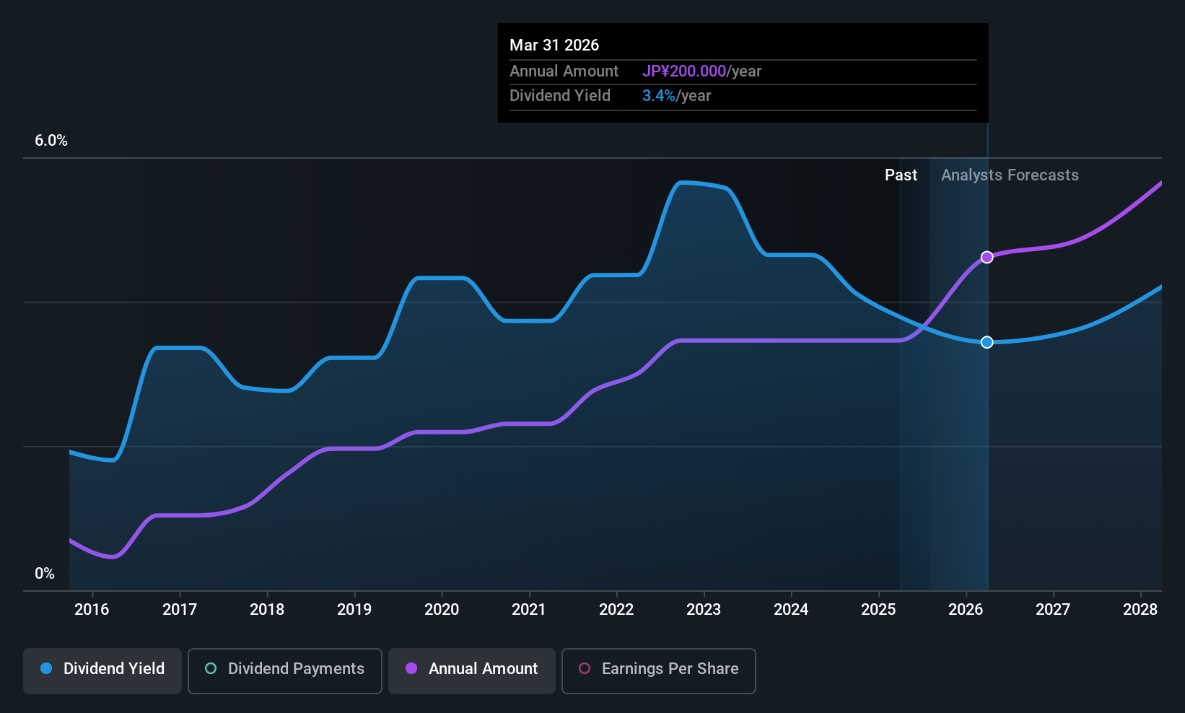This screenshot has height=713, width=1185.
Task: Click the 2023 axis label
Action: click(704, 610)
